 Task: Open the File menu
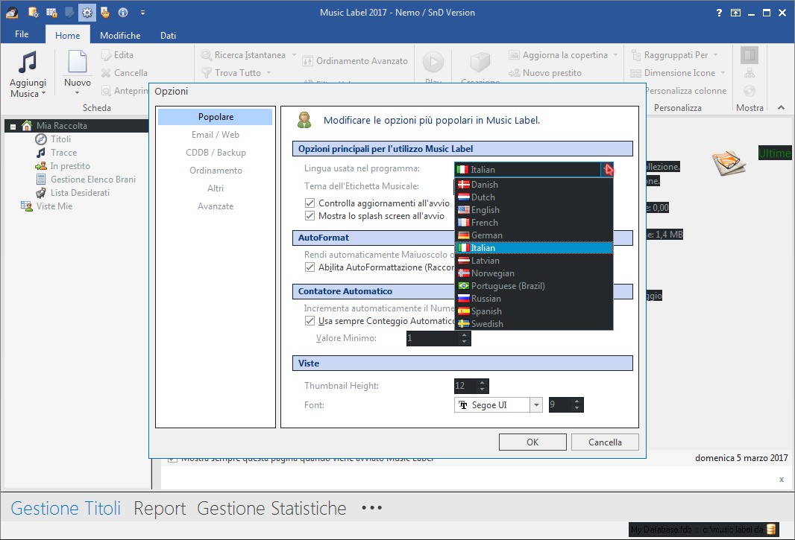click(22, 34)
